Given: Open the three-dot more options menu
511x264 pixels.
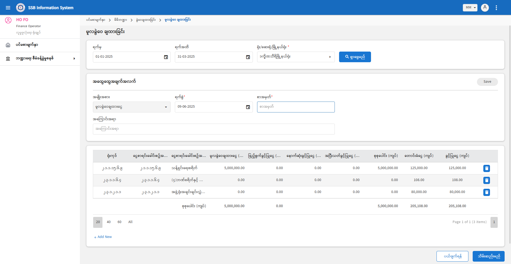Looking at the screenshot, I should click(x=496, y=8).
